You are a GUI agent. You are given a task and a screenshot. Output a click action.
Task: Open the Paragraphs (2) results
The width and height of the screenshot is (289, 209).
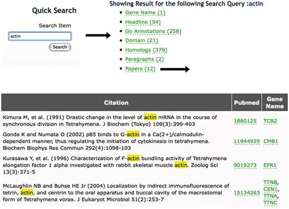coord(144,59)
